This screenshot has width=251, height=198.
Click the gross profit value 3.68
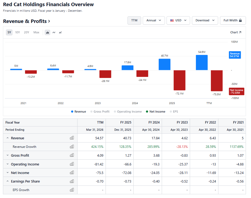coord(156,156)
